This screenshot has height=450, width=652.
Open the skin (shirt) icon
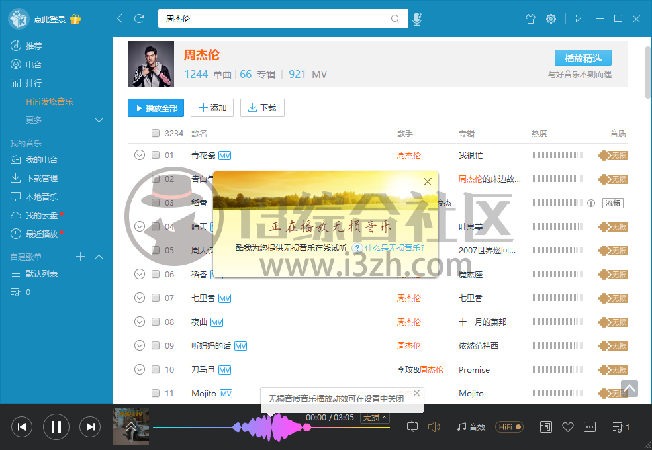click(x=530, y=19)
